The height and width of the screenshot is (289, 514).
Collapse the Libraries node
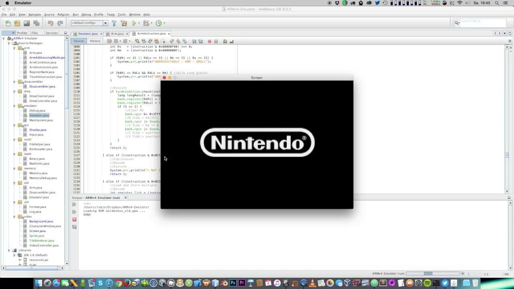pos(9,250)
